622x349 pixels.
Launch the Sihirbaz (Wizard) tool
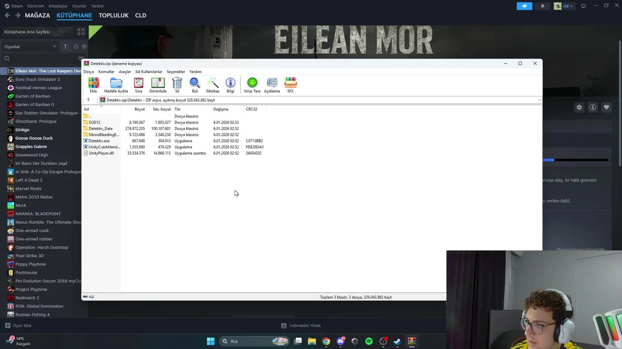click(213, 85)
